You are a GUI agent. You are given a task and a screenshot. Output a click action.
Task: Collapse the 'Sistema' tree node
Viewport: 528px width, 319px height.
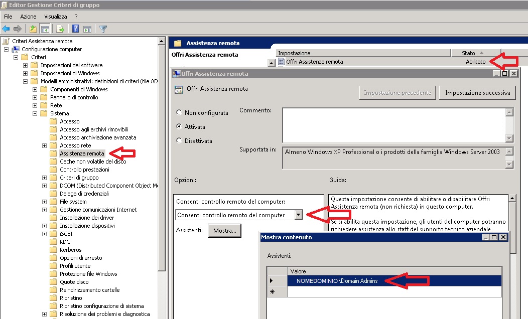35,113
